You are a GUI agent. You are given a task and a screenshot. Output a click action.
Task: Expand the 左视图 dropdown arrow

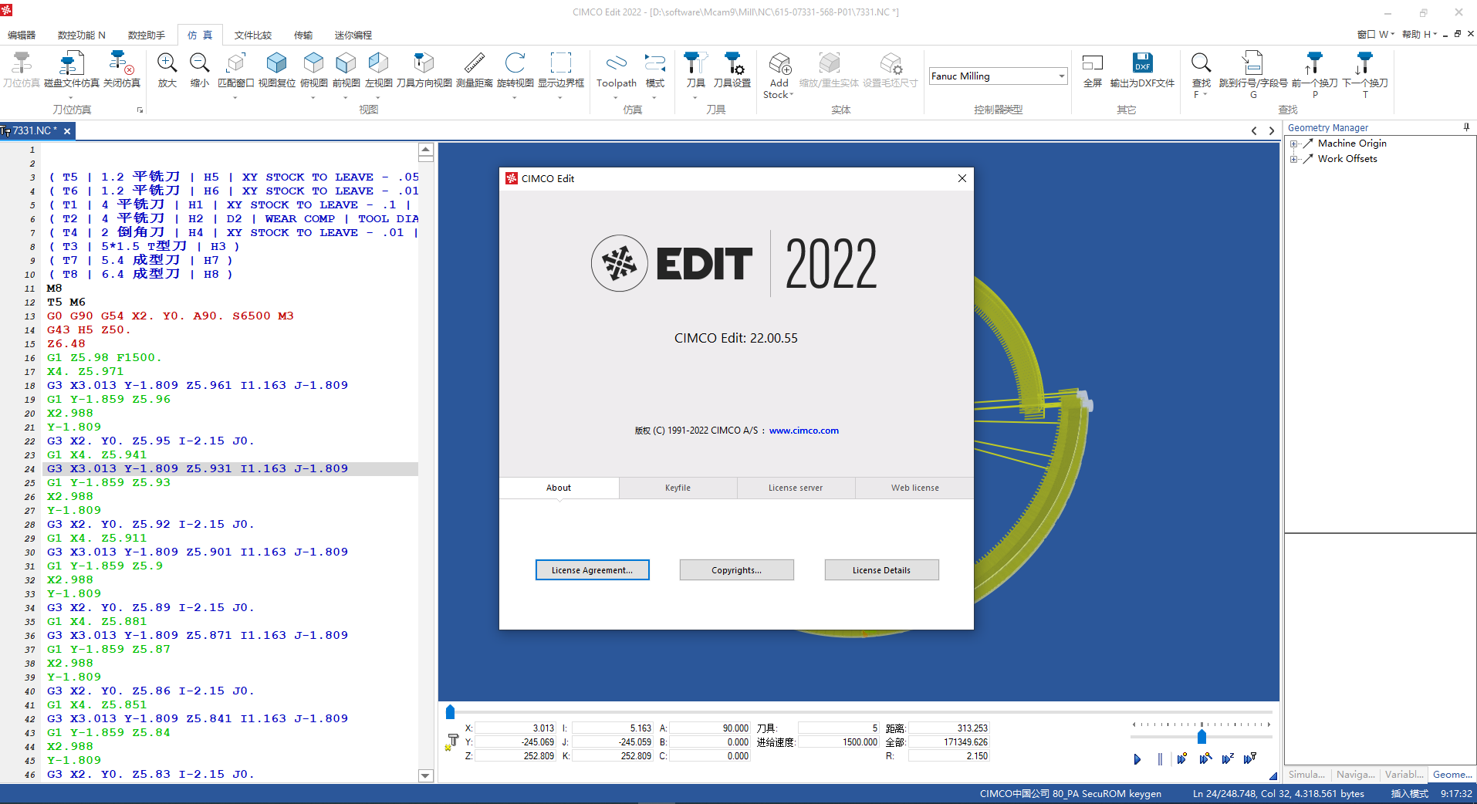point(377,98)
